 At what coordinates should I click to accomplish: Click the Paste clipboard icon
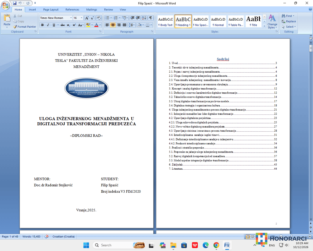click(x=7, y=18)
